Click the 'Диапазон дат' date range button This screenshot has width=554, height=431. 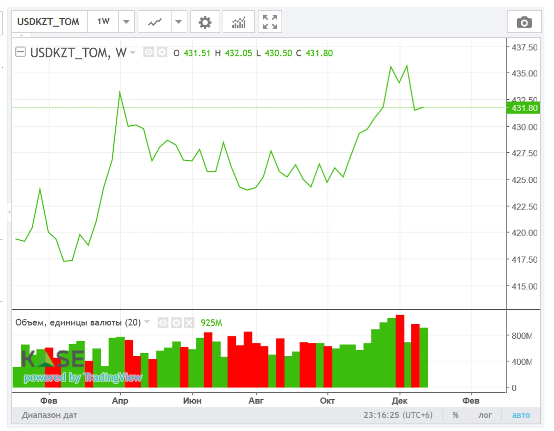click(49, 415)
